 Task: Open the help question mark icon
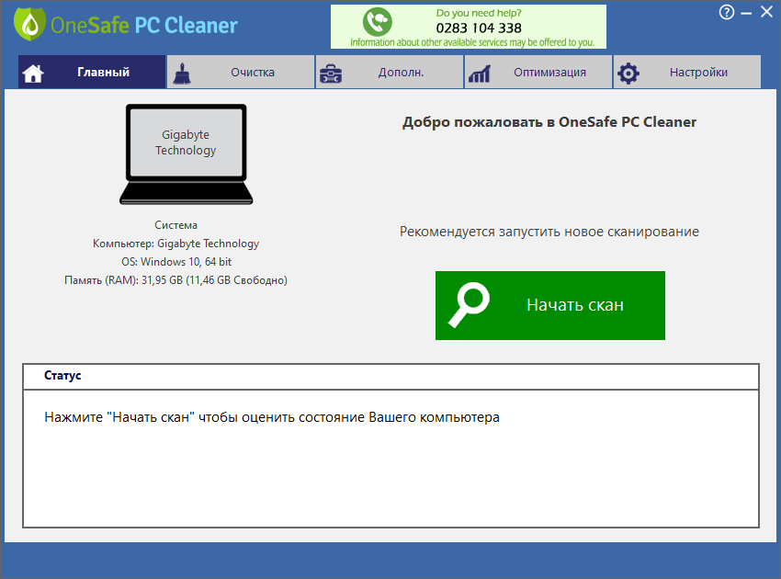(726, 12)
